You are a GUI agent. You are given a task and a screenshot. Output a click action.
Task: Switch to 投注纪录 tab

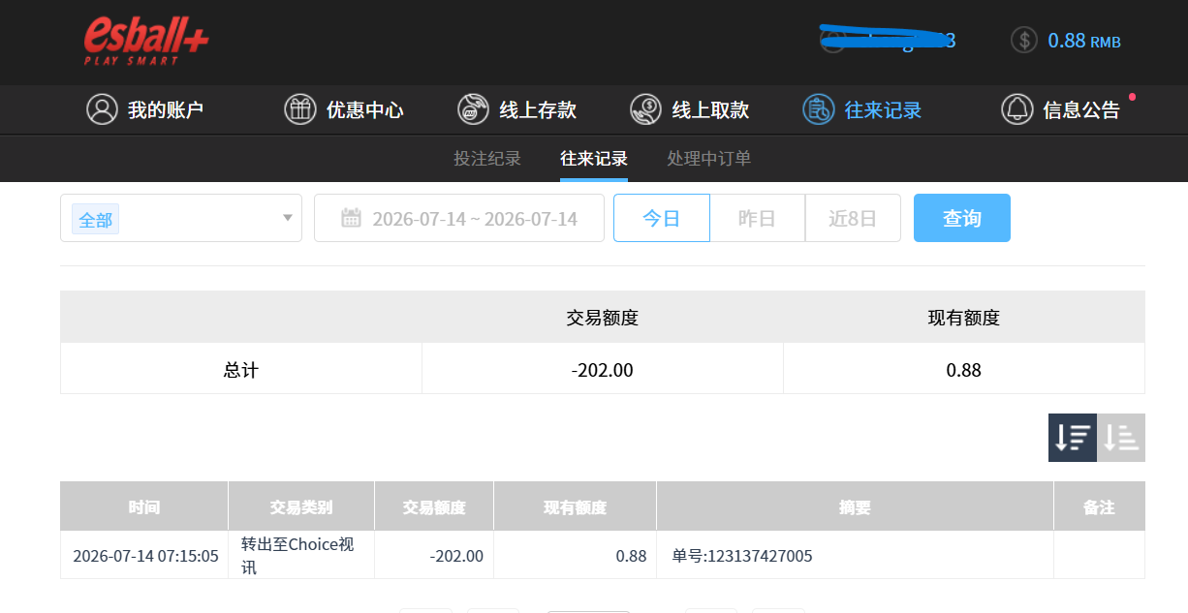[487, 159]
